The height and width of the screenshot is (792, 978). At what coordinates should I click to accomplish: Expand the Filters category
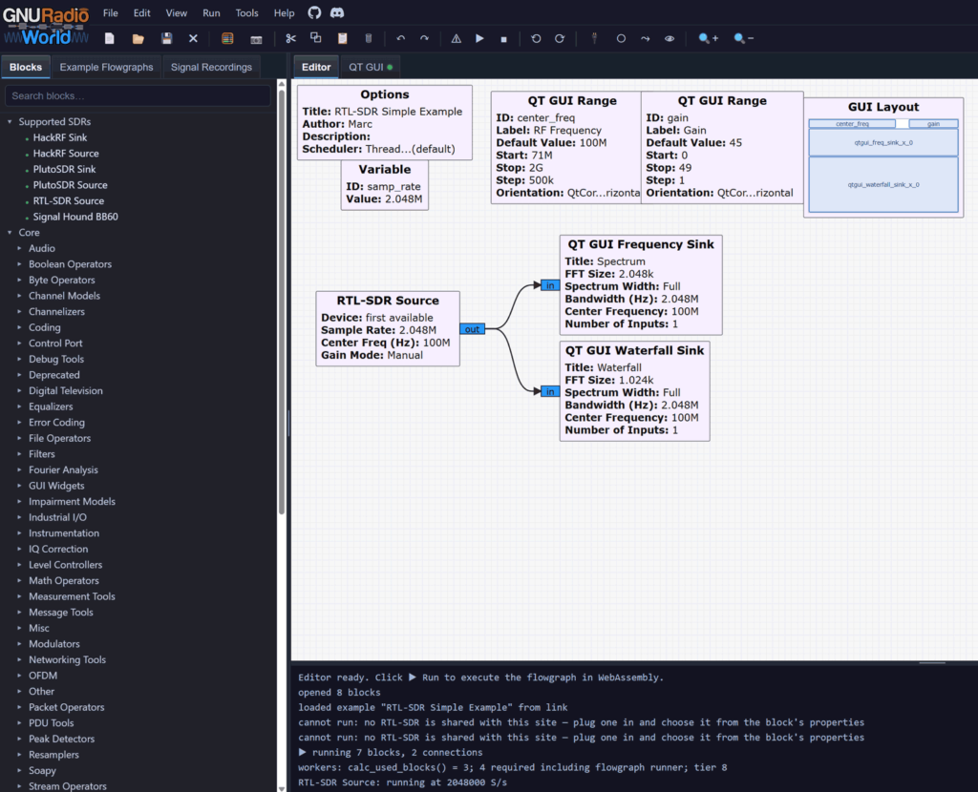(19, 454)
